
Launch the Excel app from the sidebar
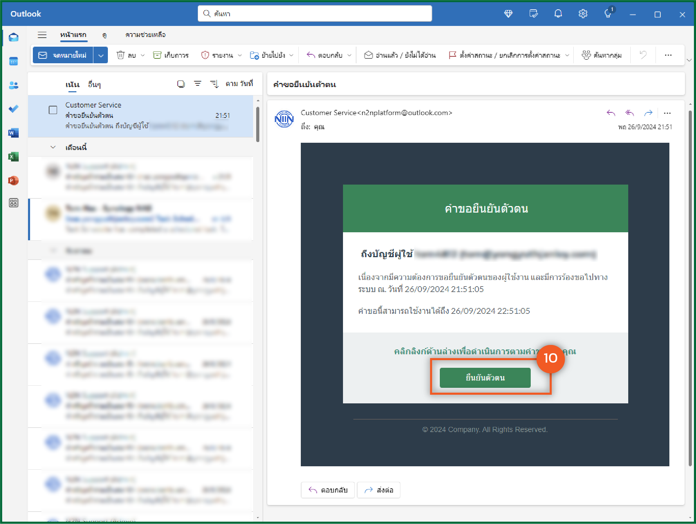pyautogui.click(x=13, y=157)
